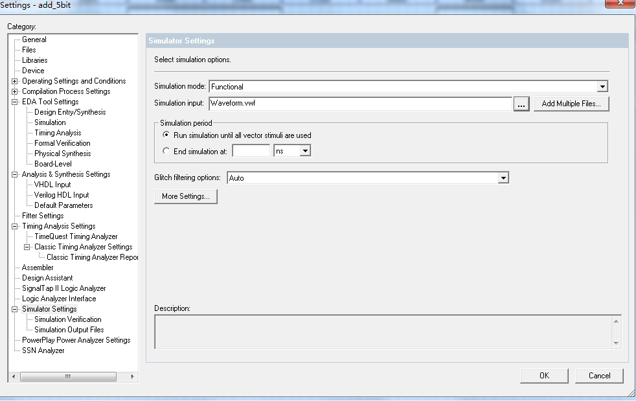Image resolution: width=636 pixels, height=401 pixels.
Task: Expand Operating Settings and Conditions node
Action: 15,81
